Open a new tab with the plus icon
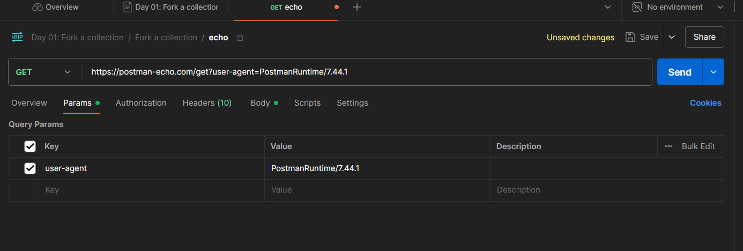Viewport: 743px width, 251px height. point(356,7)
